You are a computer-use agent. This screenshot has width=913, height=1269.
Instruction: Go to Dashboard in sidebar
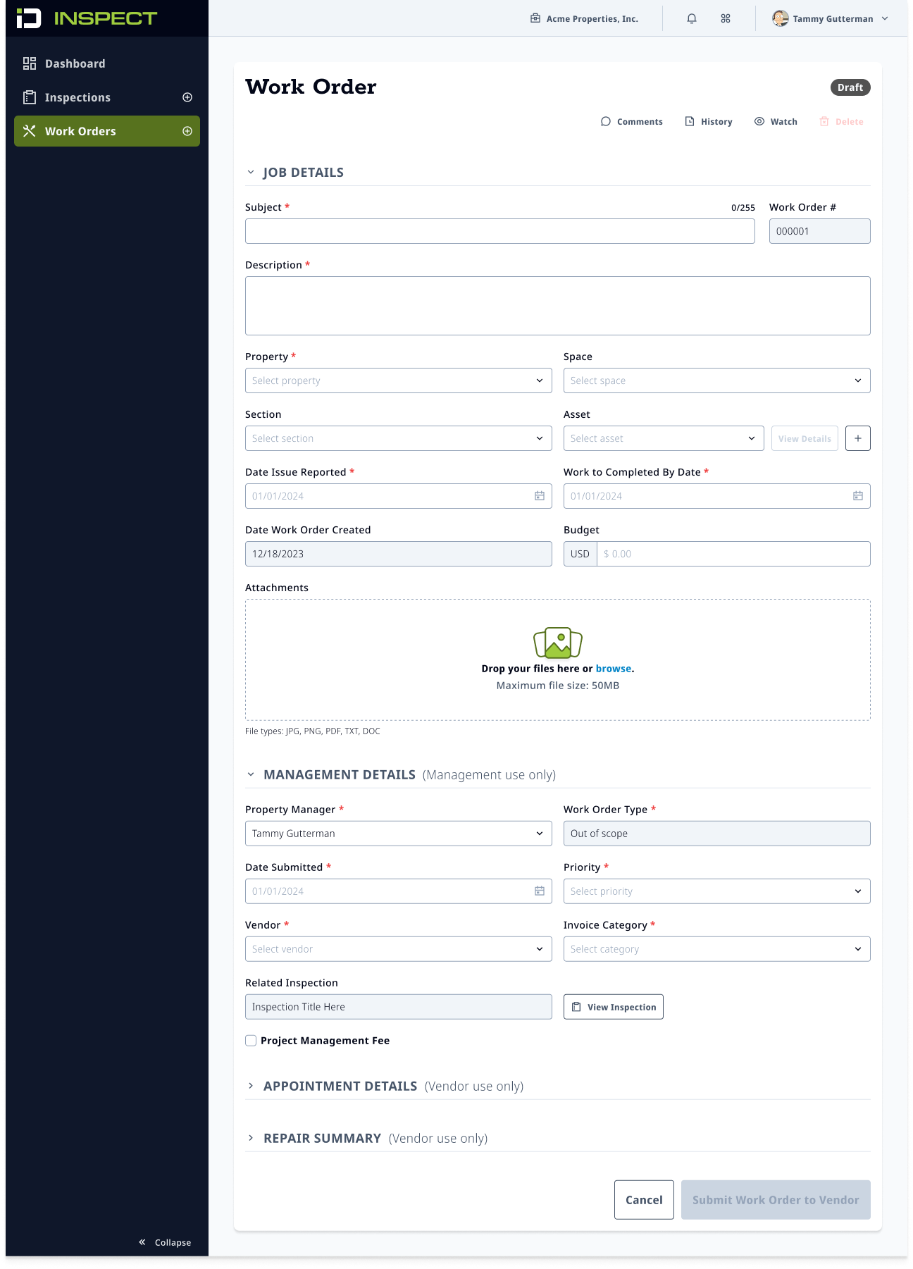point(107,63)
